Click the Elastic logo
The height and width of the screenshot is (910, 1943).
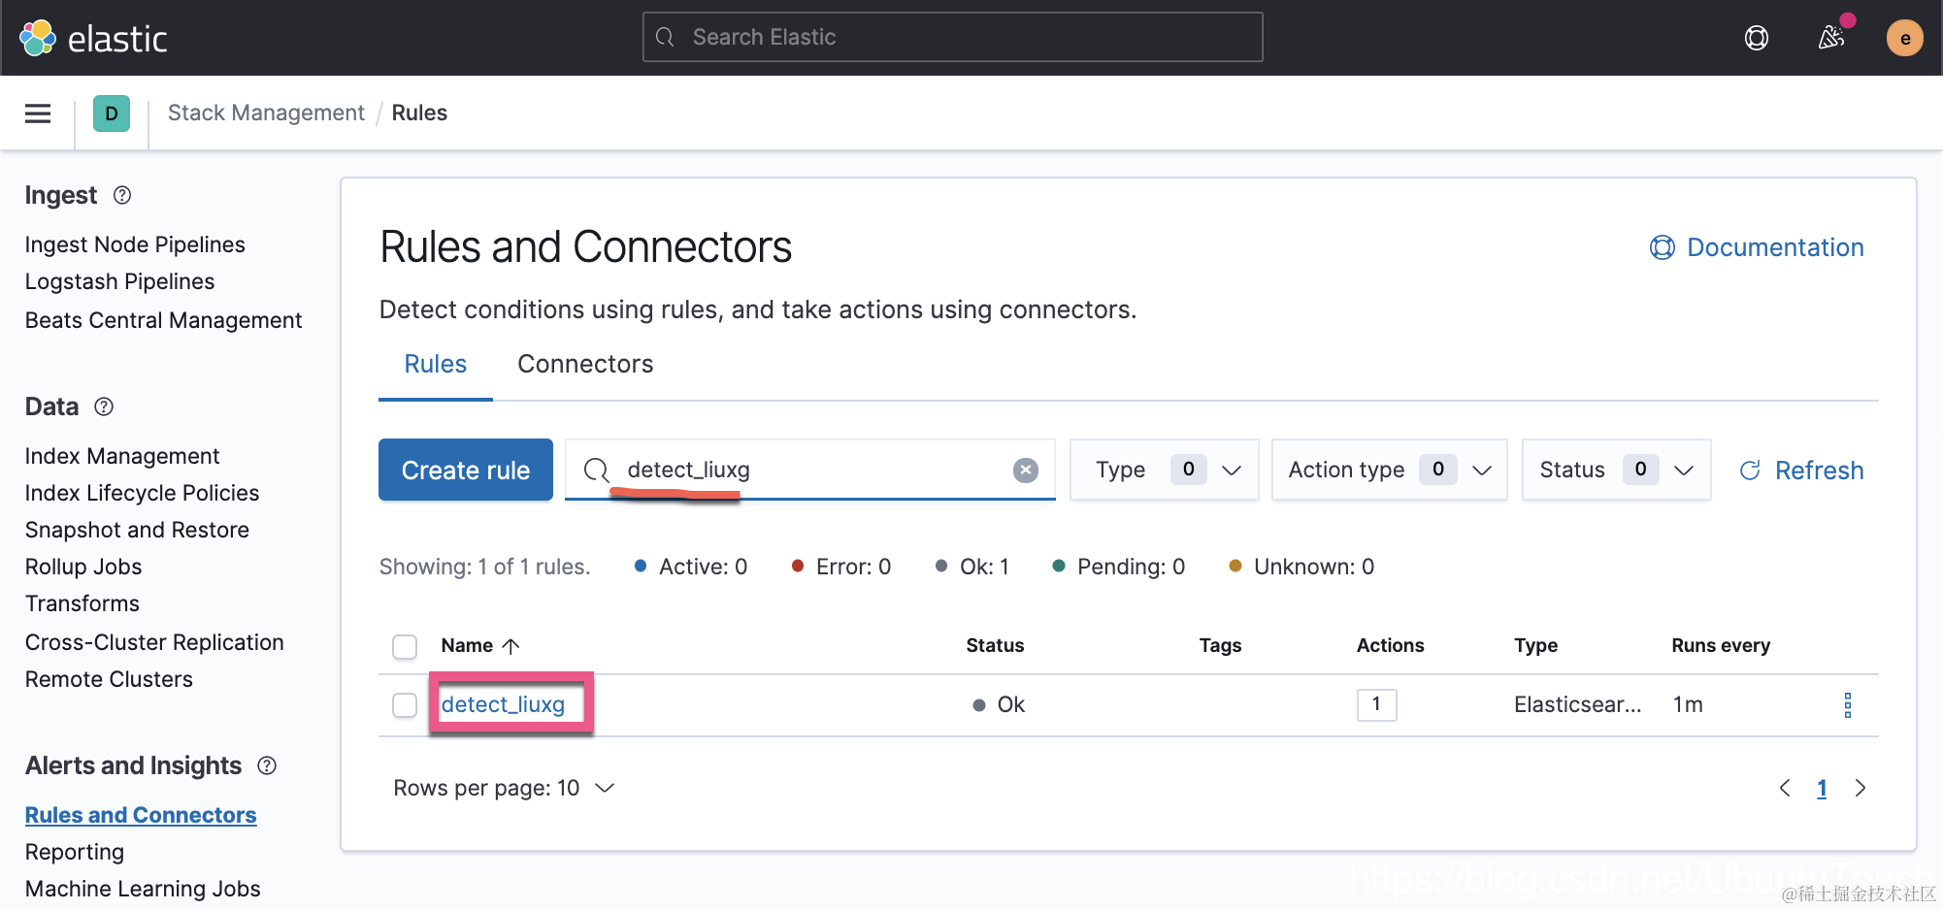pos(93,38)
